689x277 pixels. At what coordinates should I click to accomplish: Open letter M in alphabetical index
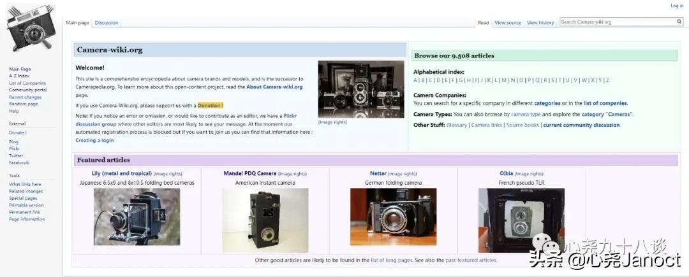(x=504, y=80)
